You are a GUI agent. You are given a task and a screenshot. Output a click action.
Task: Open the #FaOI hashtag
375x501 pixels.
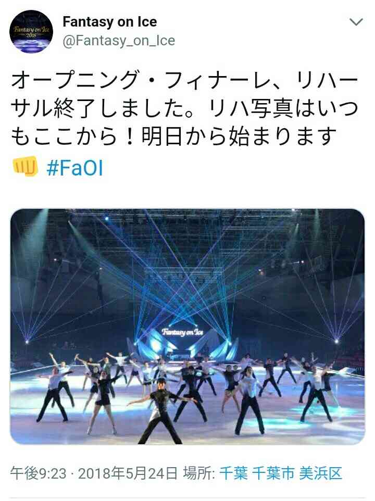75,168
